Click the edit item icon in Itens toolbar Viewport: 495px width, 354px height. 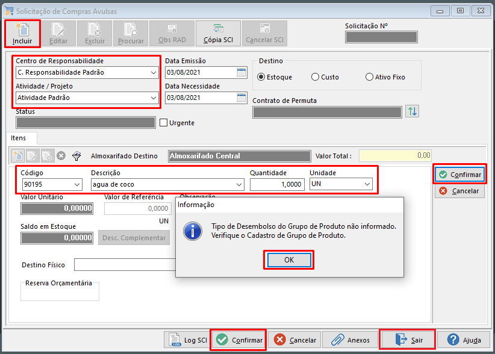point(33,156)
